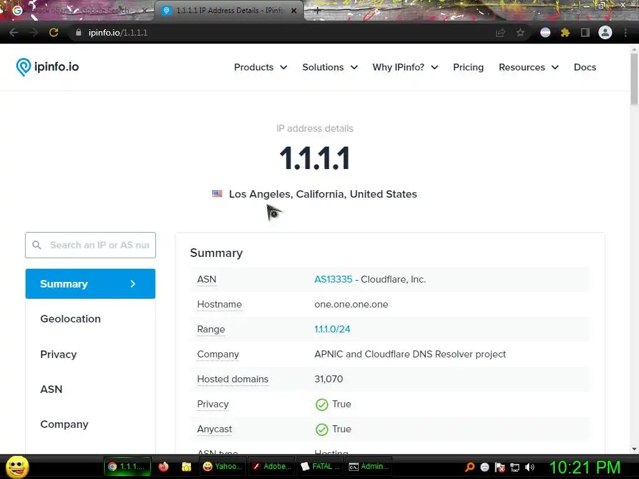
Task: Click the striped extension icon in toolbar
Action: point(545,32)
